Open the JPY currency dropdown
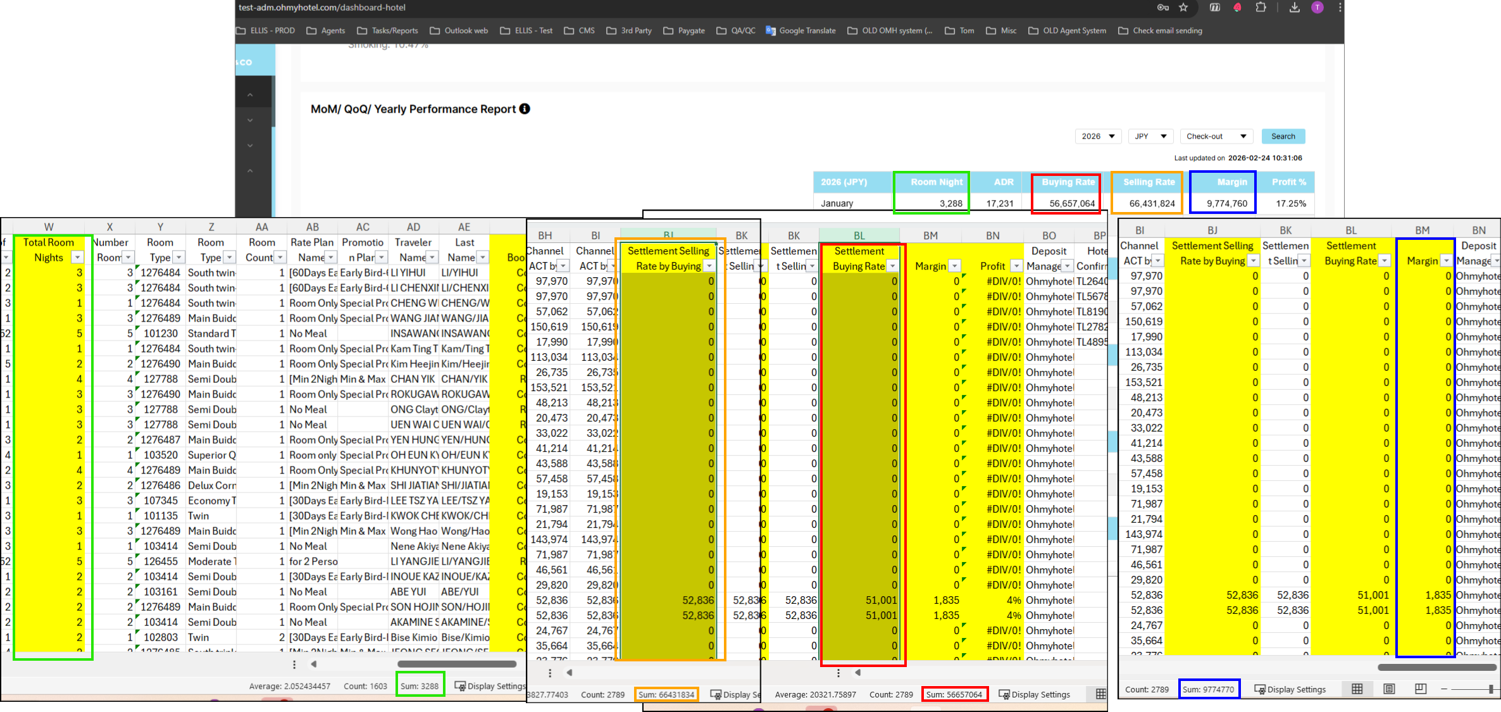Viewport: 1501px width, 712px height. 1150,136
